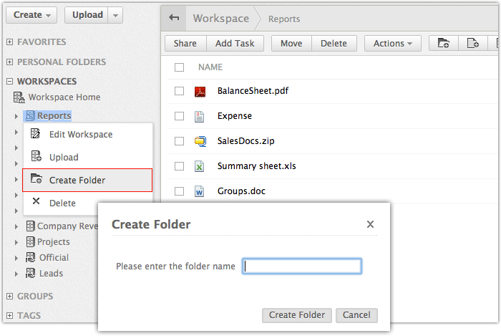The width and height of the screenshot is (501, 336).
Task: Choose Delete in the context menu
Action: [x=62, y=203]
